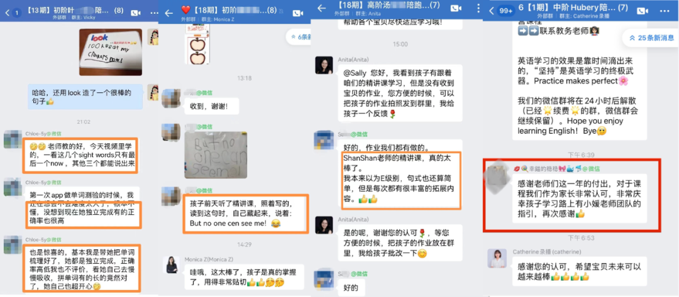
Task: Go back from the ❤️【18期】初阶 chat
Action: pos(169,13)
